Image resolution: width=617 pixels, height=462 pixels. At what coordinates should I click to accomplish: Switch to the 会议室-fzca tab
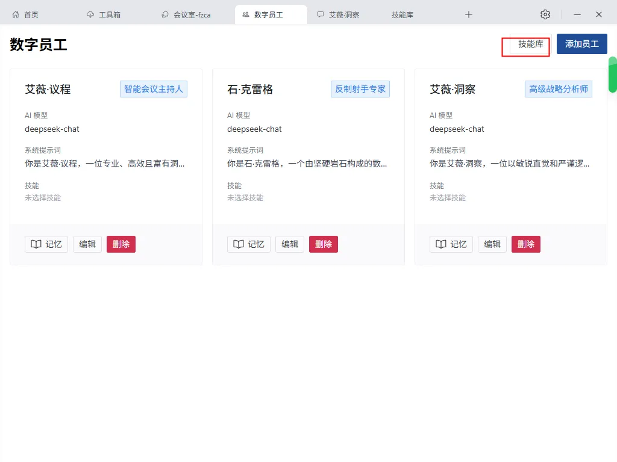point(187,14)
